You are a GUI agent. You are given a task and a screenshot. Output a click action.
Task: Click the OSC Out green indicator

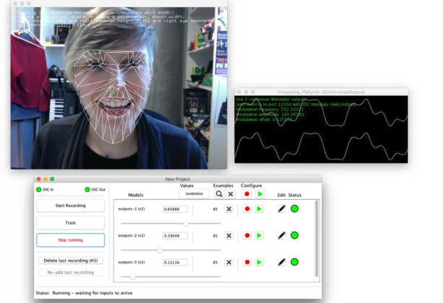[x=87, y=190]
